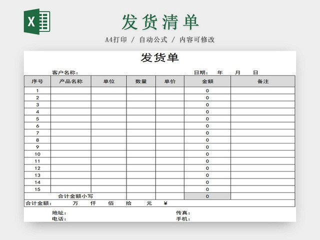Image resolution: width=320 pixels, height=240 pixels.
Task: Click the 日期 label
Action: pos(201,72)
